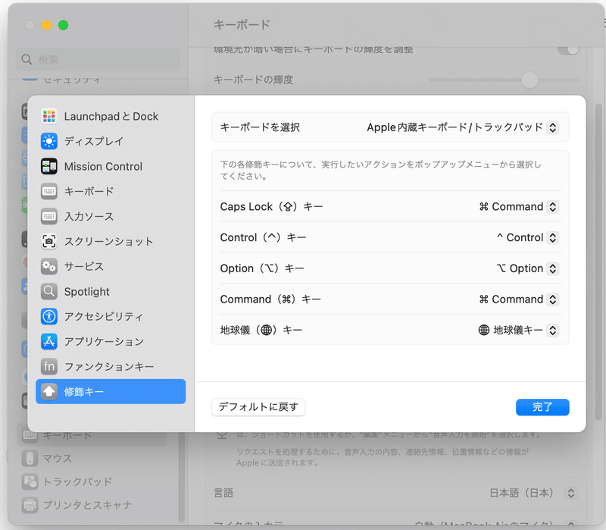Click the Launchpad と Dock icon
The image size is (606, 530).
(x=49, y=116)
